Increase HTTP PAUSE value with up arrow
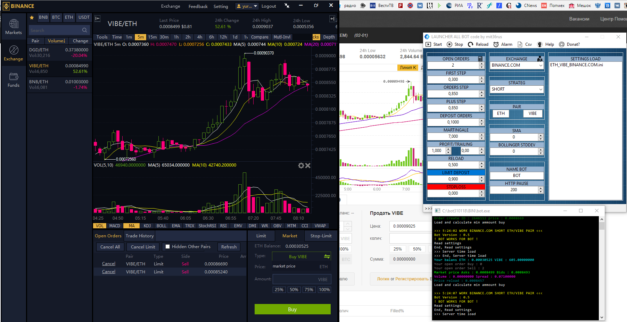This screenshot has height=322, width=627. click(541, 188)
